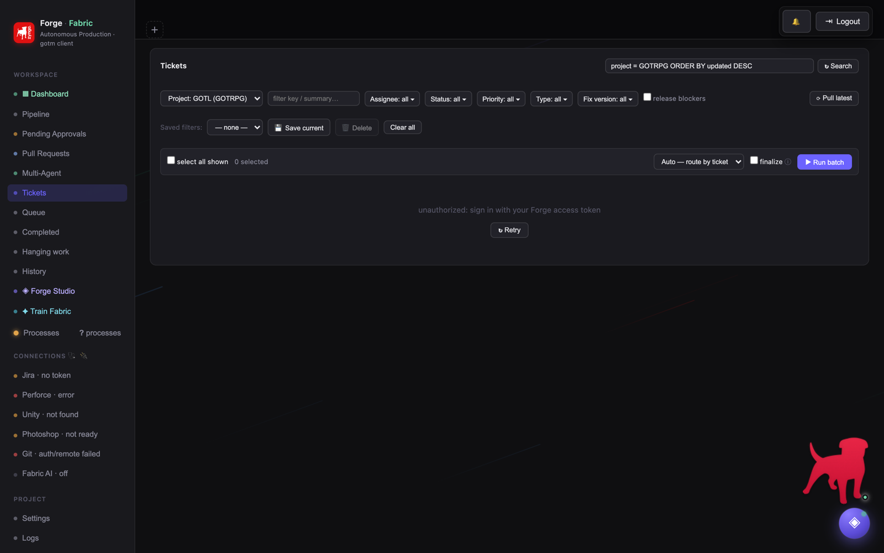
Task: Click the "? processes" count text
Action: 100,333
